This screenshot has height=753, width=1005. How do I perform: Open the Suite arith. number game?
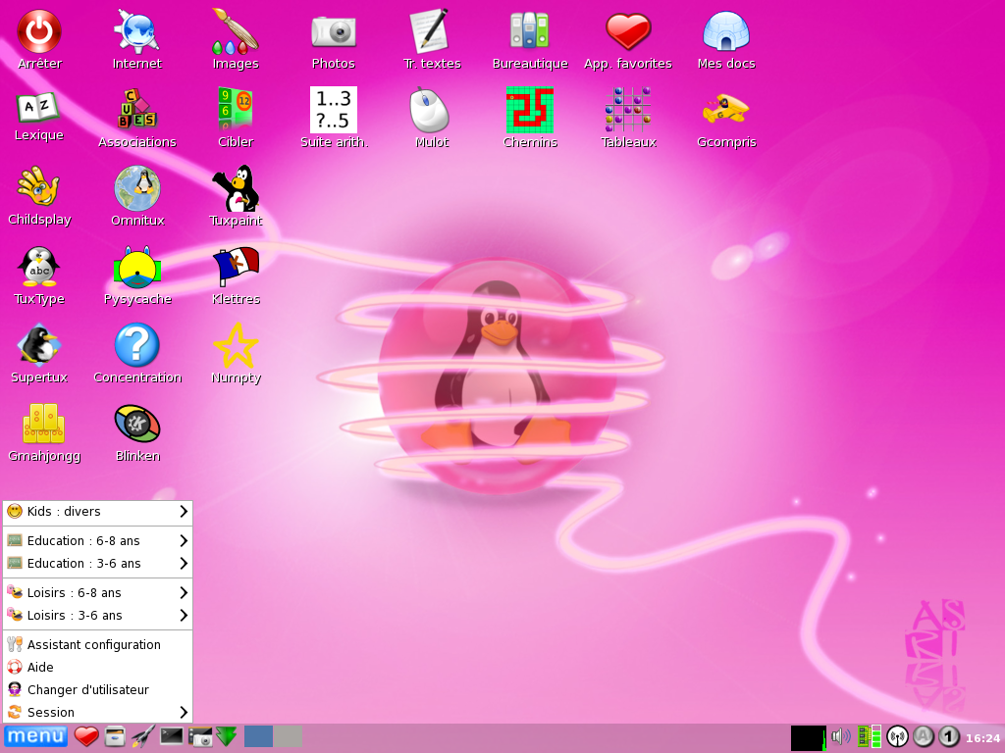tap(334, 110)
